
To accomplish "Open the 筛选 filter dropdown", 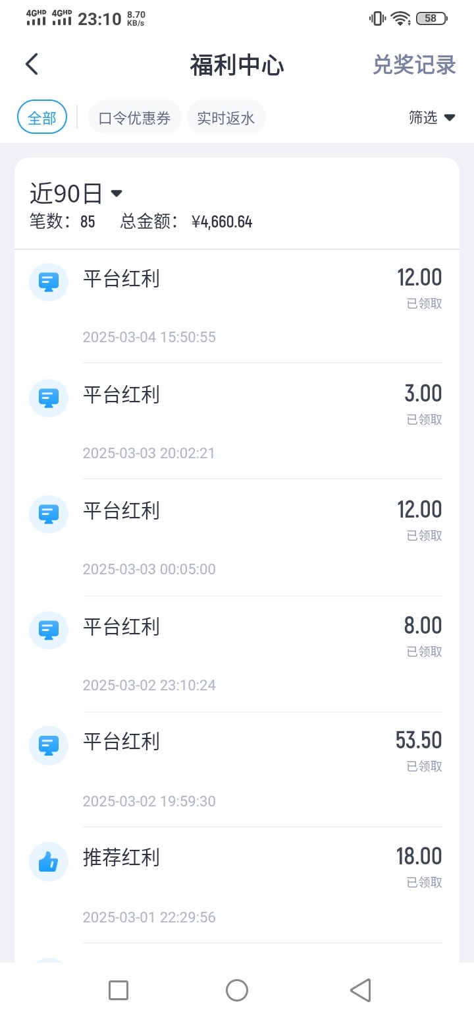I will click(432, 117).
